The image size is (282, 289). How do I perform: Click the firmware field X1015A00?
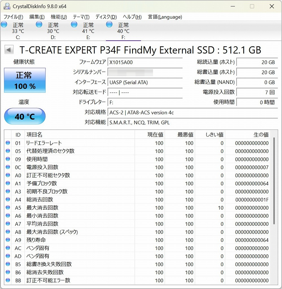145,62
